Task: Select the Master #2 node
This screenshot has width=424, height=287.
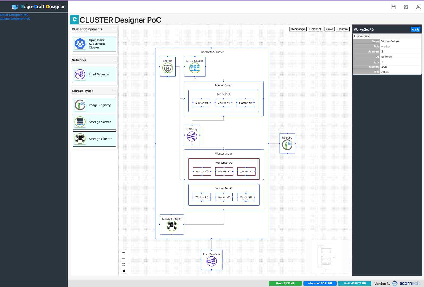Action: point(245,103)
